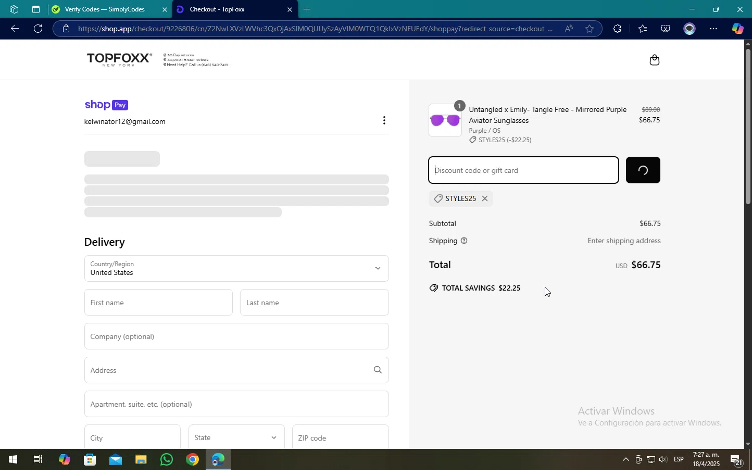
Task: Open Shop Pay three-dot options menu
Action: pyautogui.click(x=384, y=120)
